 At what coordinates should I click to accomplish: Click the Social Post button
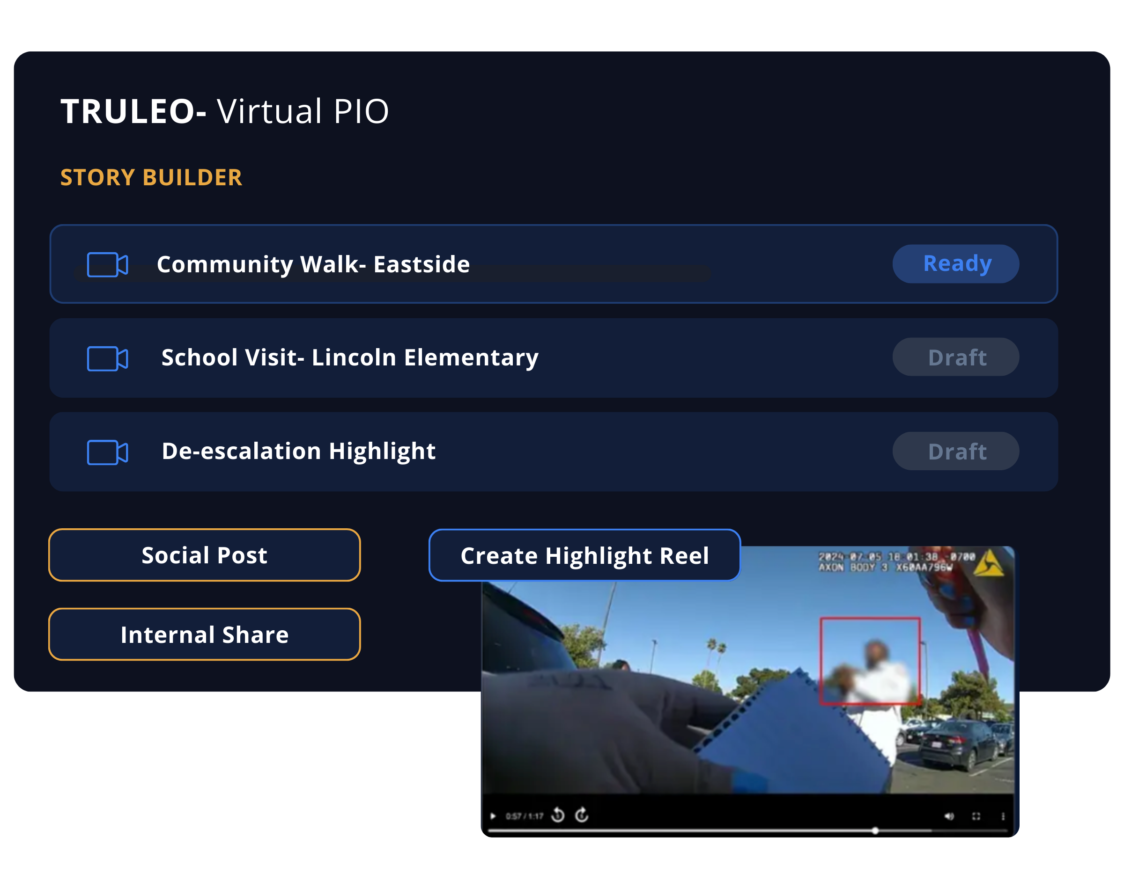tap(204, 555)
